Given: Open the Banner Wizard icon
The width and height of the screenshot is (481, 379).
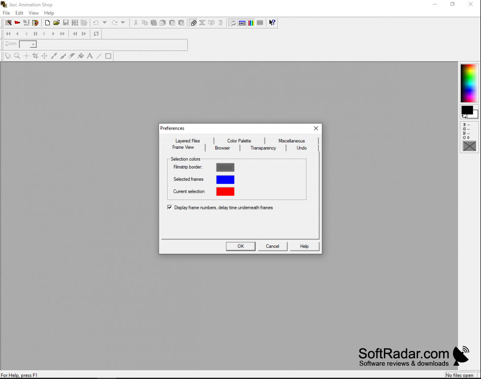Looking at the screenshot, I should (x=17, y=23).
